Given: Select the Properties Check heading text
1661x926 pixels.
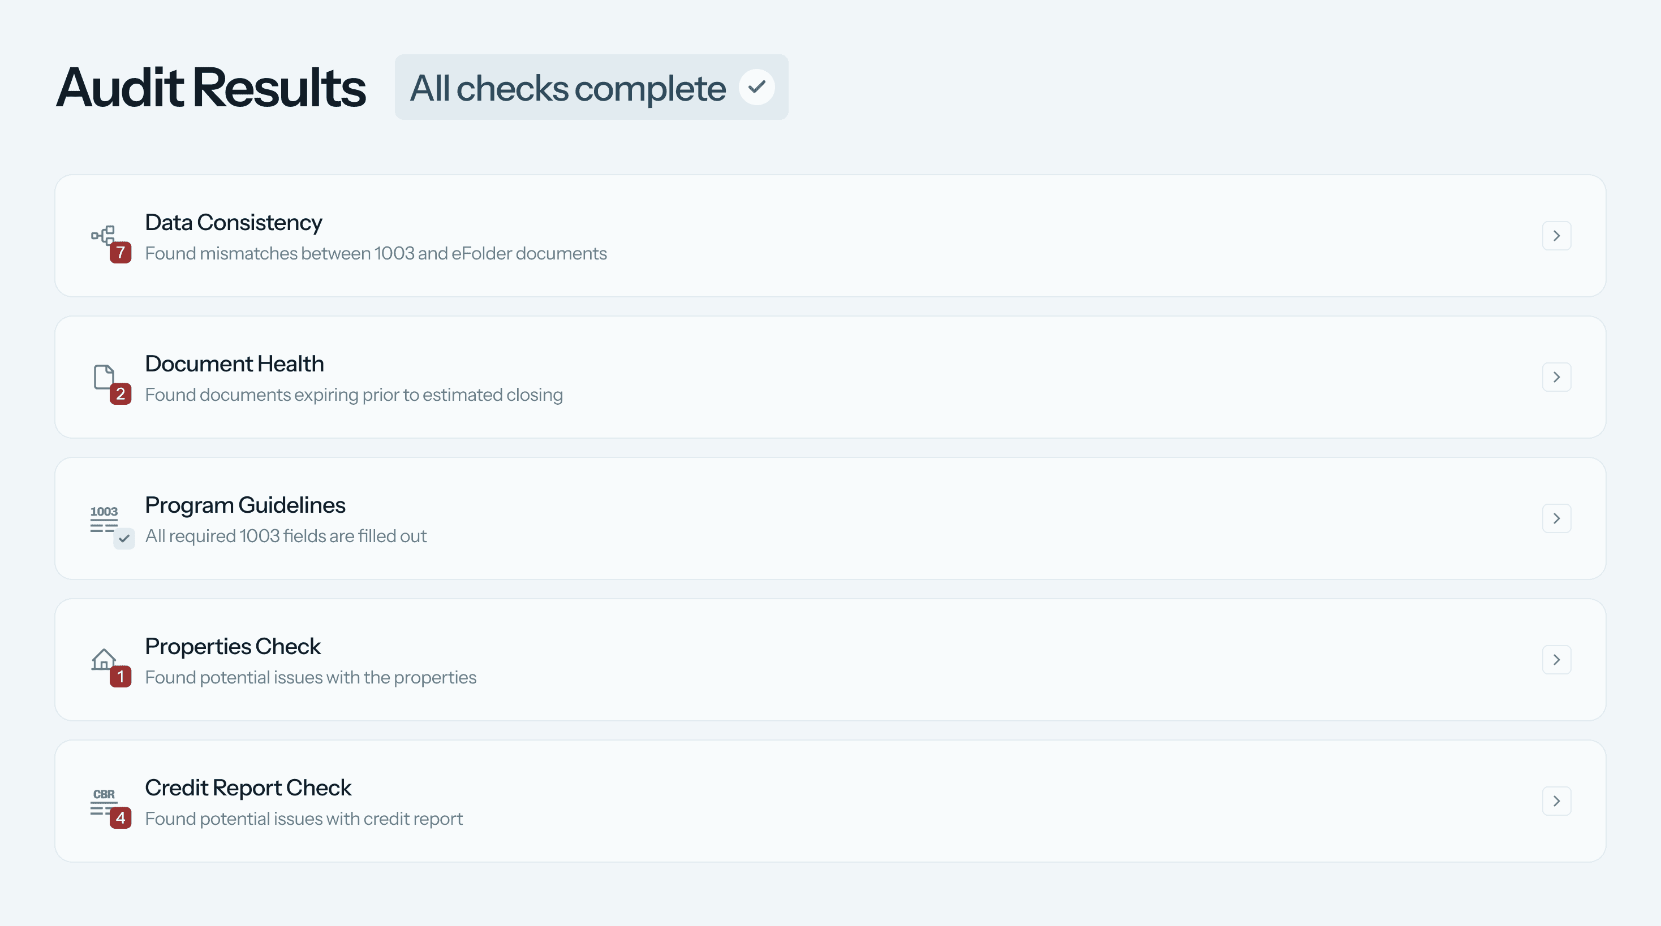Looking at the screenshot, I should tap(232, 646).
